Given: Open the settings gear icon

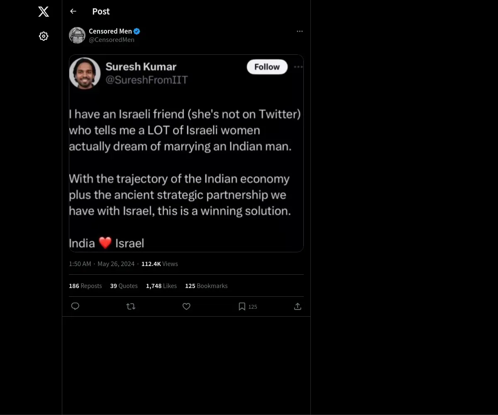Looking at the screenshot, I should pyautogui.click(x=44, y=36).
